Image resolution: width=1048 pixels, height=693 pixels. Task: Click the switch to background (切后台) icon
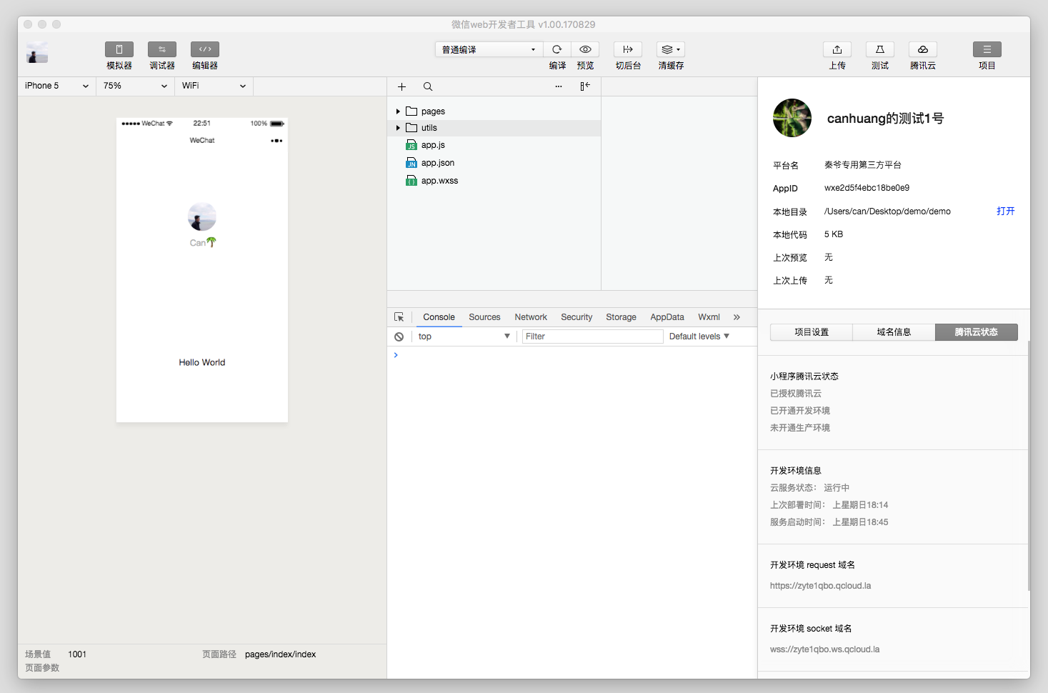pos(628,49)
